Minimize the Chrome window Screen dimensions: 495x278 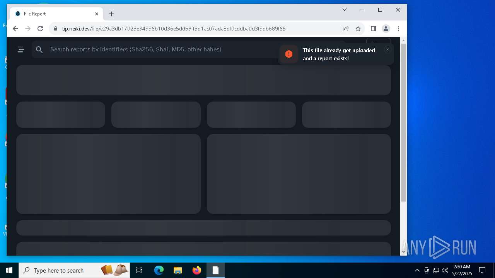coord(362,10)
